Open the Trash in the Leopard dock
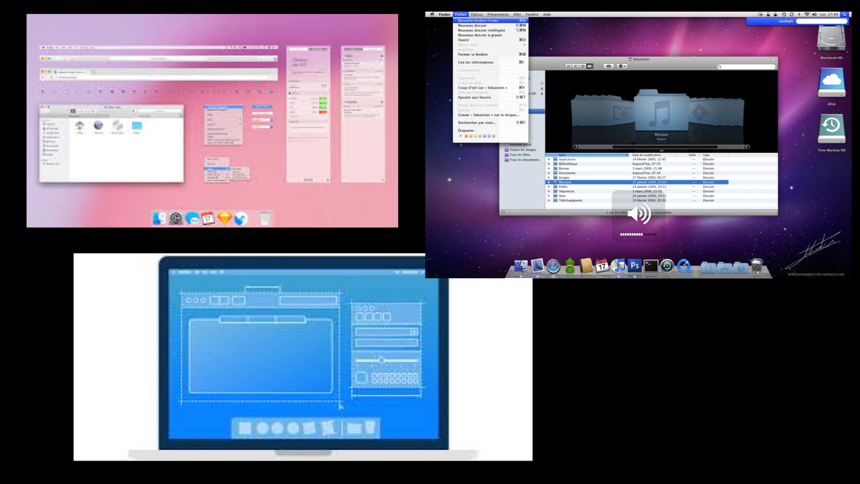860x484 pixels. click(757, 266)
